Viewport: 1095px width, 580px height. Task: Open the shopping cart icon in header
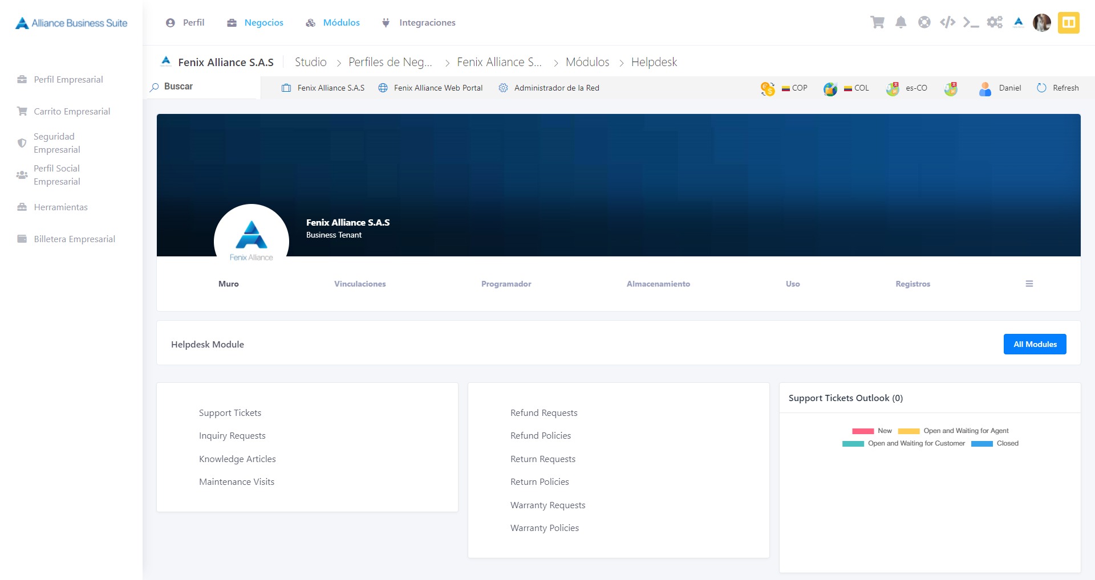click(x=877, y=22)
